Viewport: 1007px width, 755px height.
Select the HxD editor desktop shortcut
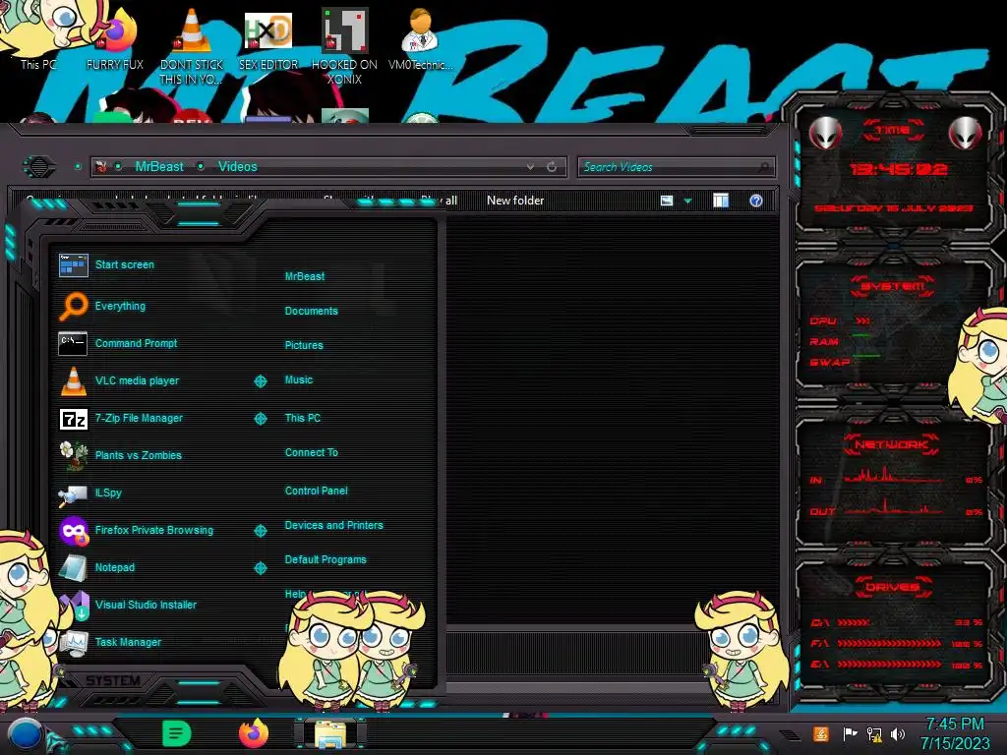tap(267, 41)
